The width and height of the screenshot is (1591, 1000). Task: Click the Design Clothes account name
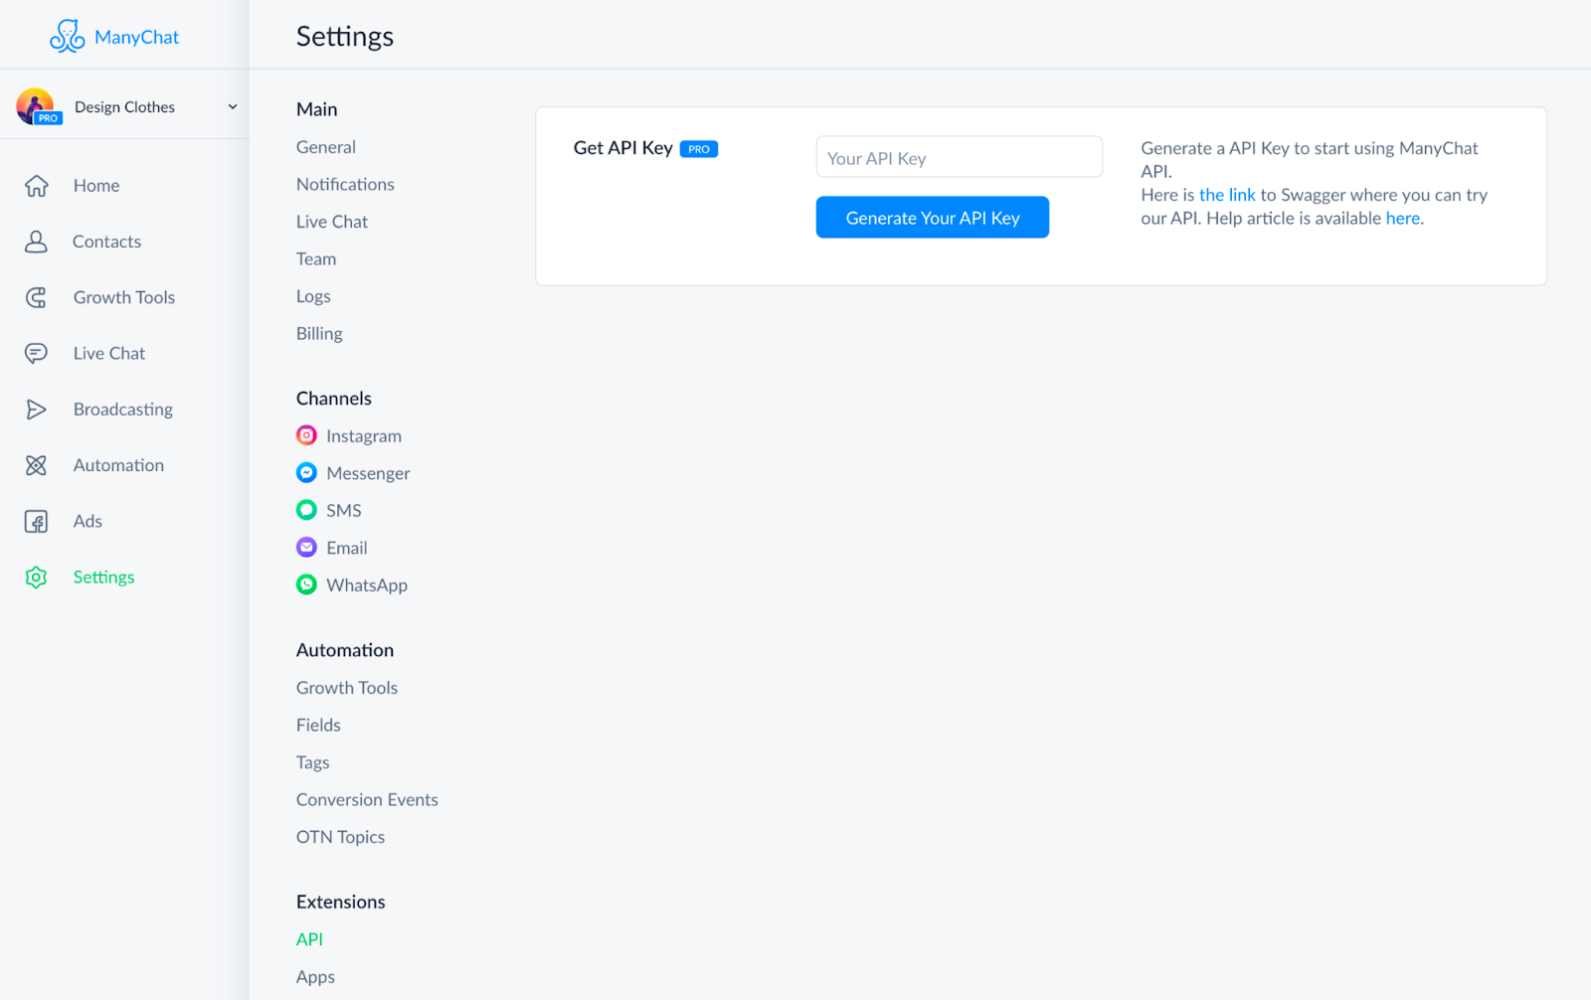pos(124,107)
